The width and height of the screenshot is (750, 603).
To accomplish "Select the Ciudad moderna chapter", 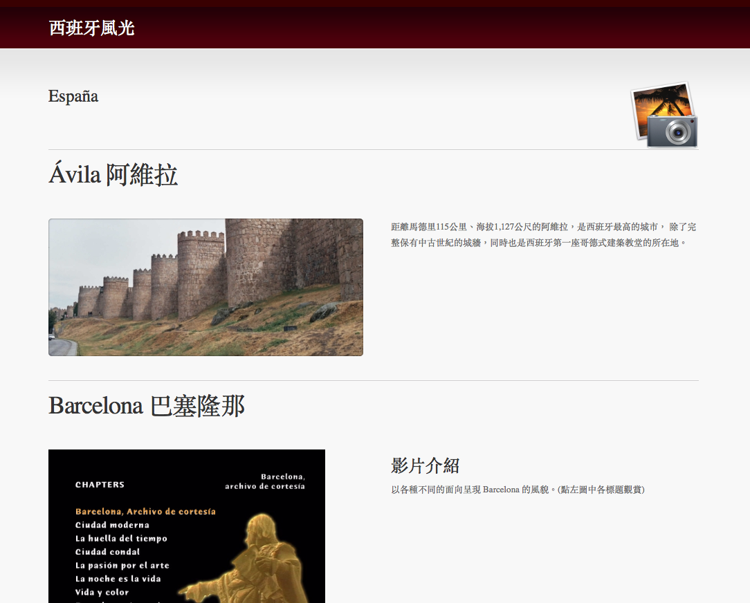I will pyautogui.click(x=112, y=525).
